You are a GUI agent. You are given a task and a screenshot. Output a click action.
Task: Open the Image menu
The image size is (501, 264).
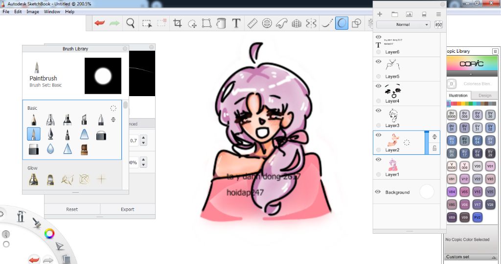coord(33,12)
